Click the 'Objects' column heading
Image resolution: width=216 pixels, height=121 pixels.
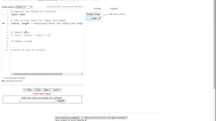click(114, 8)
